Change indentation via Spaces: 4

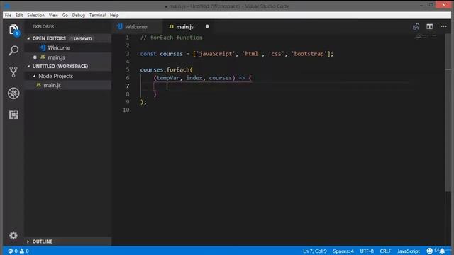click(343, 251)
